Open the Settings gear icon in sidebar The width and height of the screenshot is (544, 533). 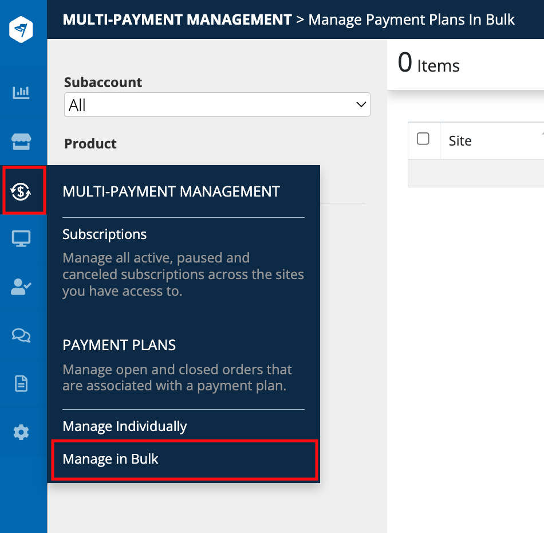[22, 432]
